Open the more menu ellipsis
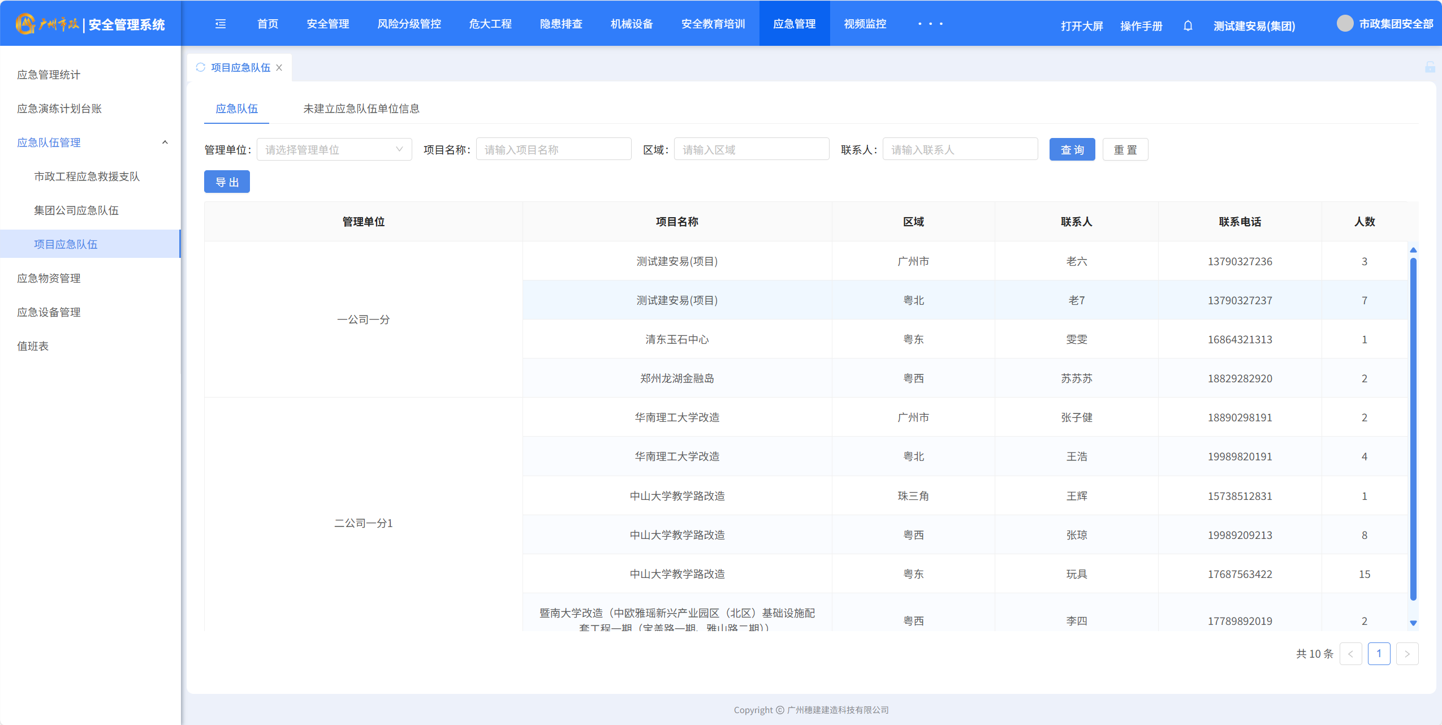This screenshot has height=725, width=1442. 930,24
